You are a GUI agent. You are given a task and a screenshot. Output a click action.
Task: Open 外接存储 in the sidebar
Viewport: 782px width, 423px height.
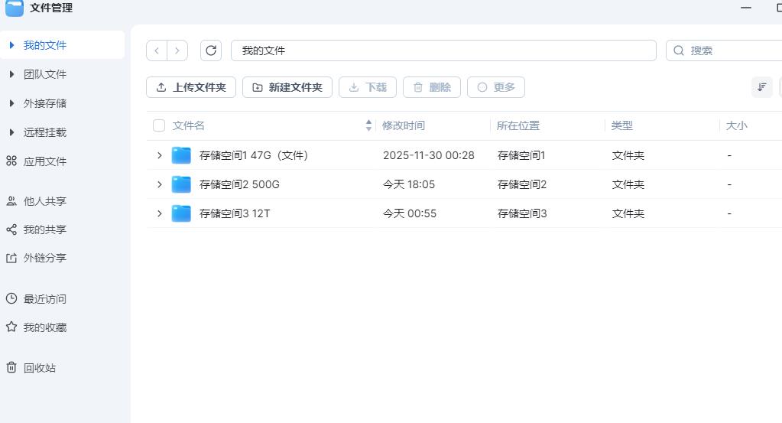45,103
